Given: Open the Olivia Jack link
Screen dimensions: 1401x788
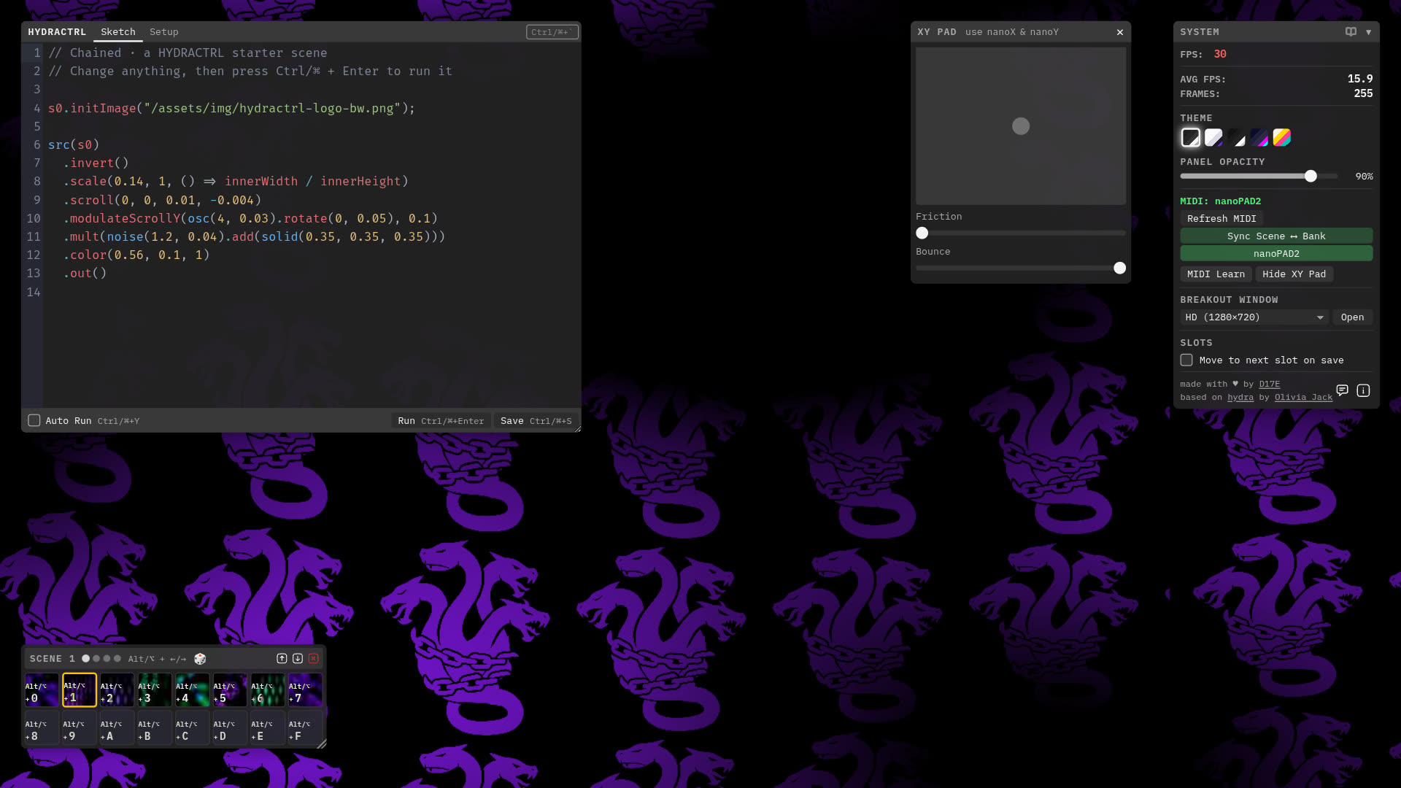Looking at the screenshot, I should tap(1303, 398).
